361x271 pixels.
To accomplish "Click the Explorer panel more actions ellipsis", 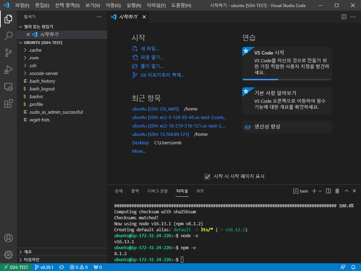I will (99, 17).
